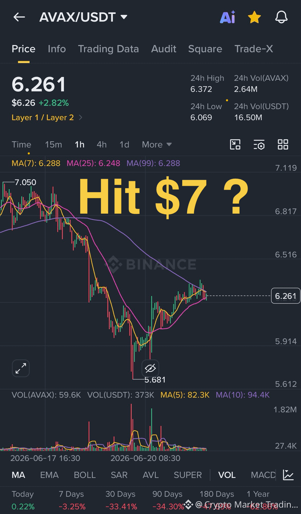301x514 pixels.
Task: Select the SUPER indicator
Action: (188, 475)
